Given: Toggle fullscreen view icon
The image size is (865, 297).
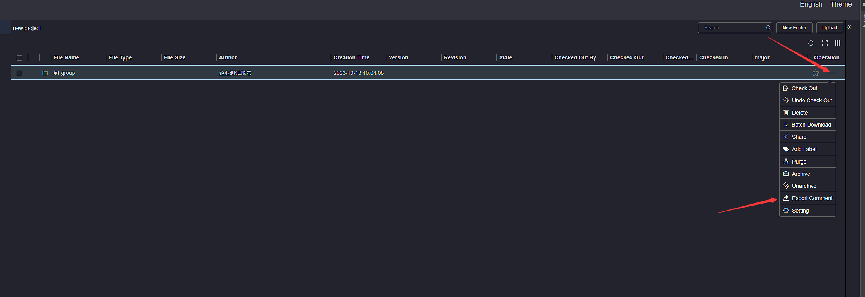Looking at the screenshot, I should coord(825,43).
